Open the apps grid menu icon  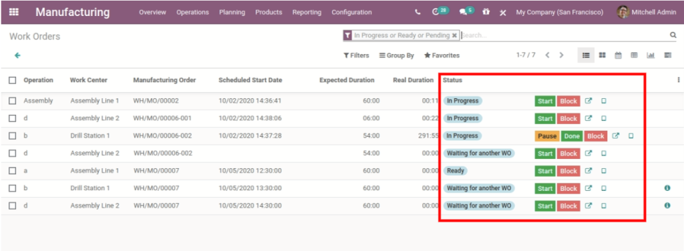pyautogui.click(x=14, y=12)
